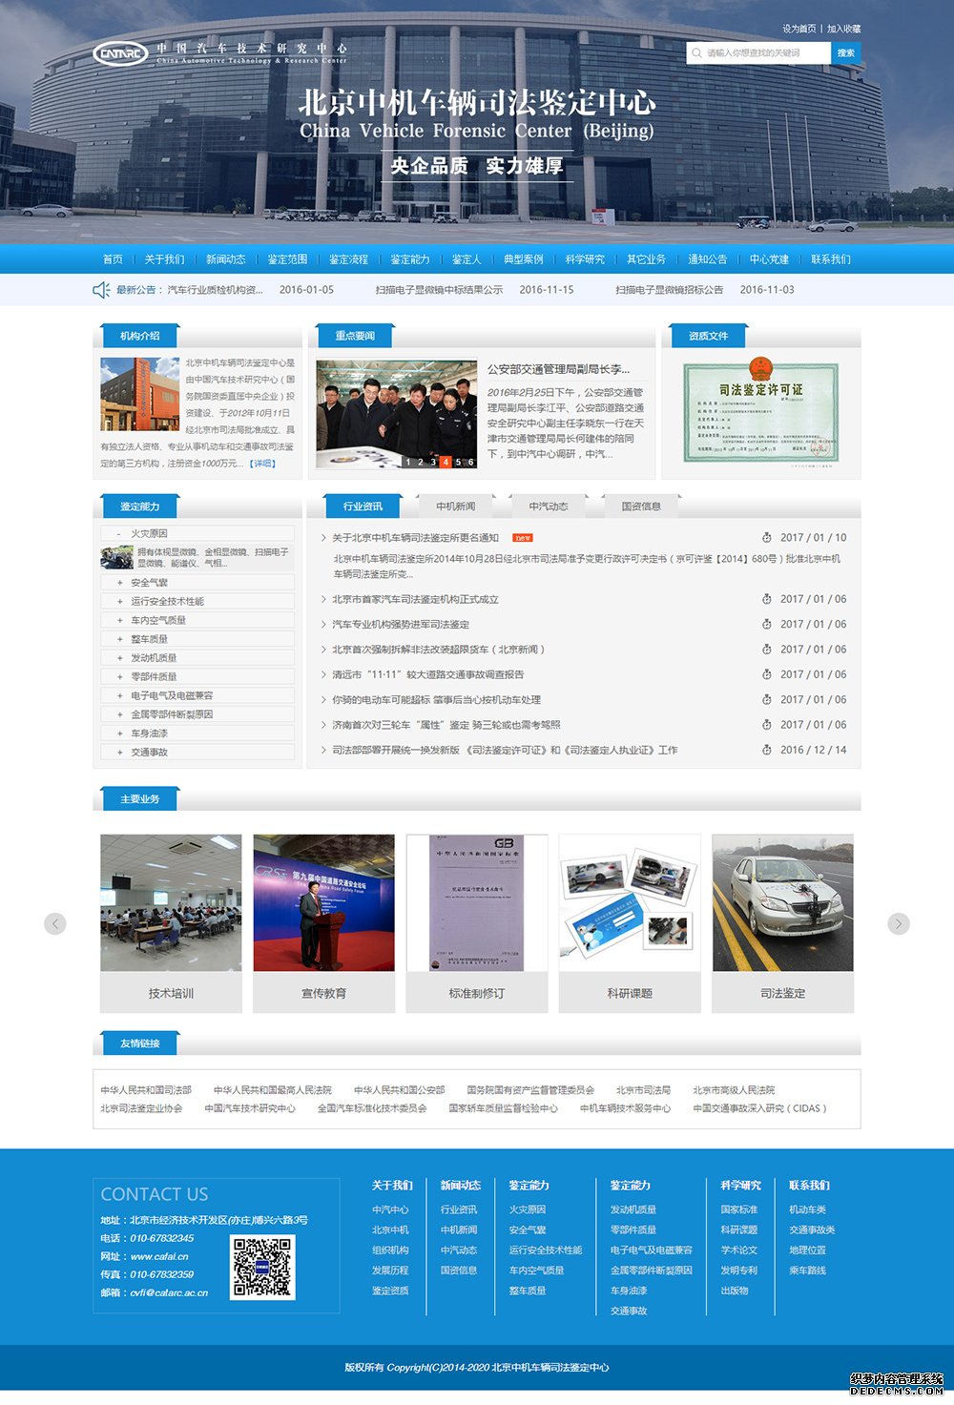Open the 技术培训 business card
This screenshot has height=1405, width=954.
(x=171, y=923)
